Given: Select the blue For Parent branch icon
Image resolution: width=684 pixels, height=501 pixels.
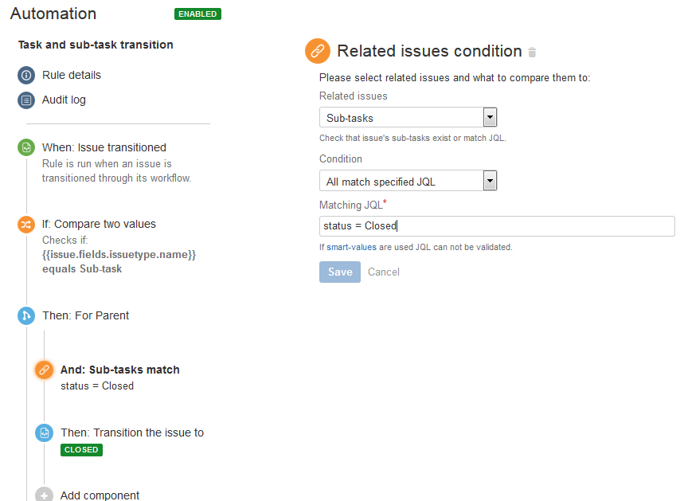Looking at the screenshot, I should pyautogui.click(x=26, y=315).
